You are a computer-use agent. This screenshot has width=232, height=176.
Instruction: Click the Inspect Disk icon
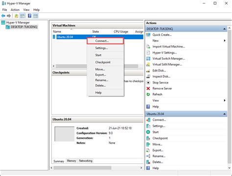click(148, 76)
